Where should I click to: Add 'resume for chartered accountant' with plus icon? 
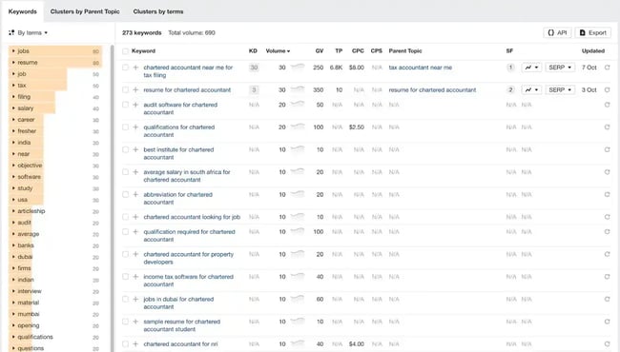coord(135,89)
